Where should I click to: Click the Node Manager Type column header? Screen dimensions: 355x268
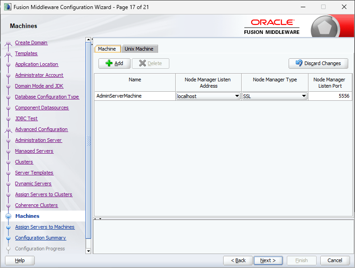(275, 82)
